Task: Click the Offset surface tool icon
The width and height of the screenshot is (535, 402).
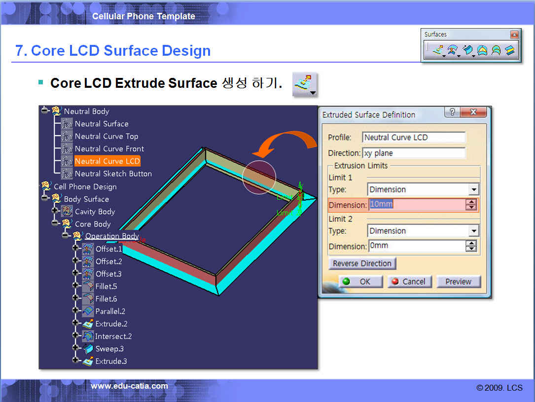Action: (452, 50)
